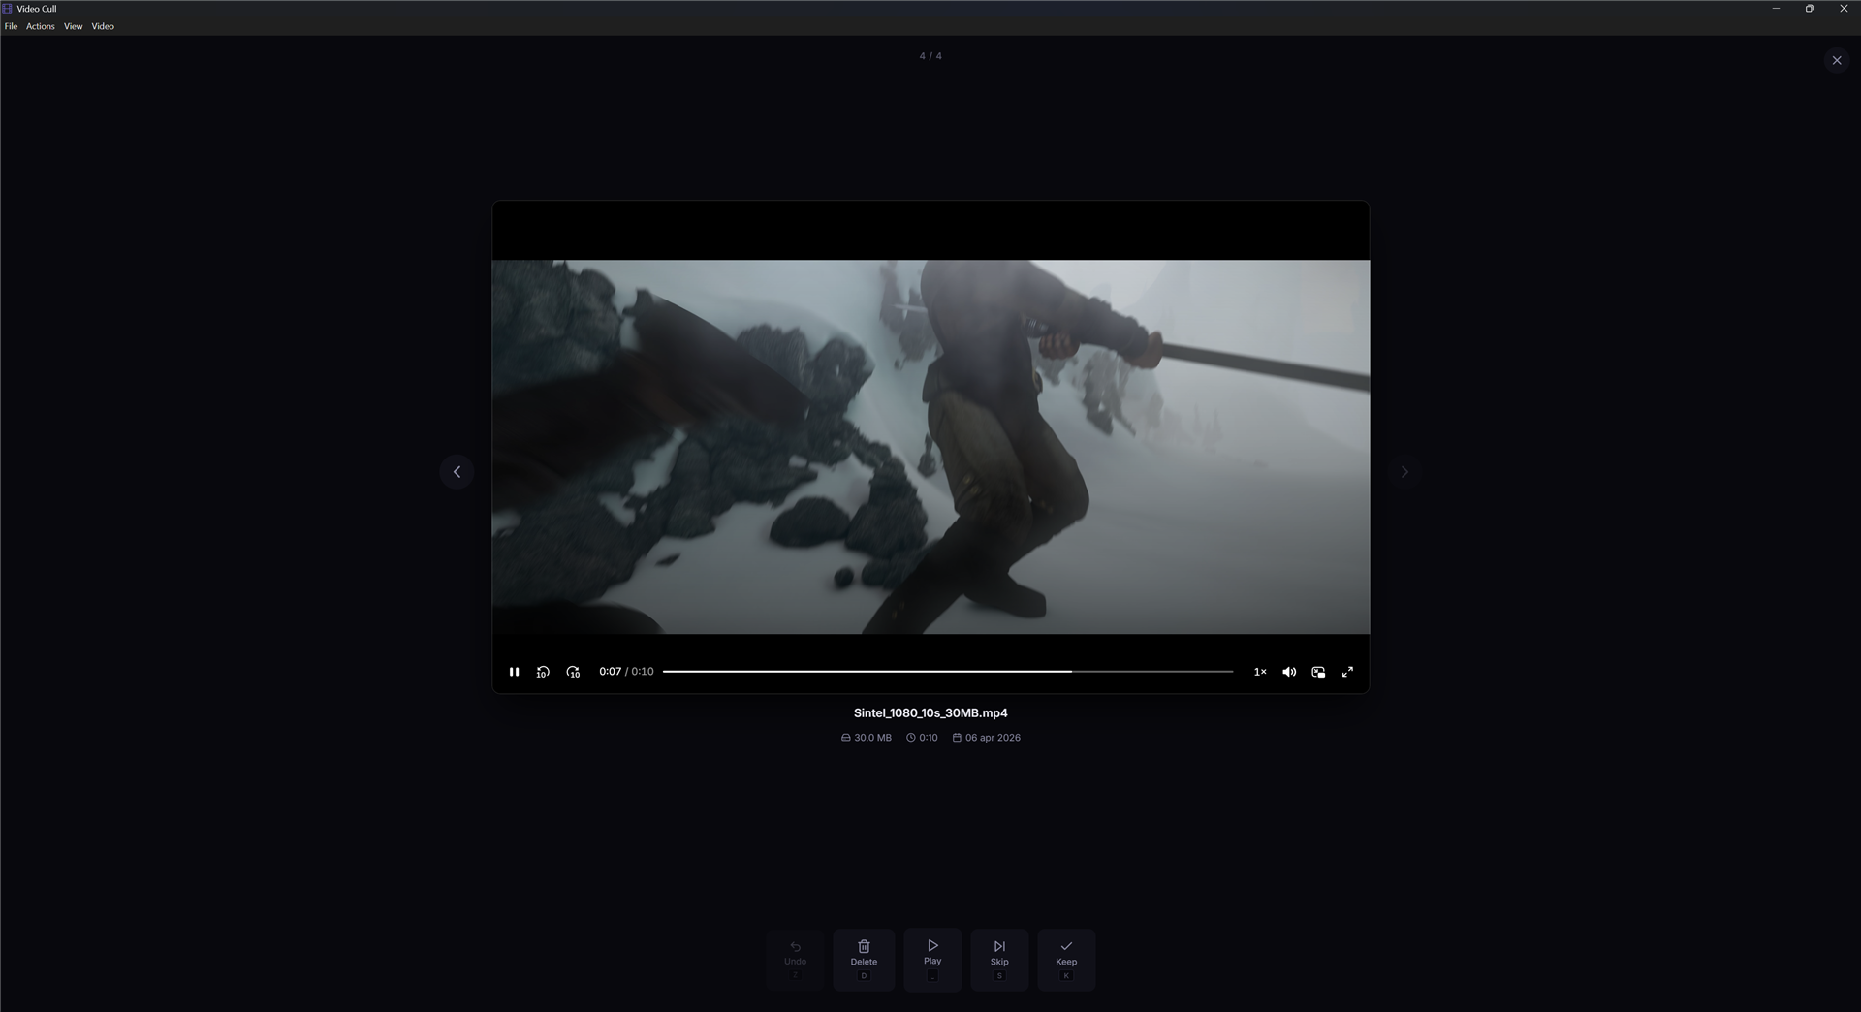Click the Video Cull app icon in the title bar
The image size is (1861, 1012).
click(8, 9)
